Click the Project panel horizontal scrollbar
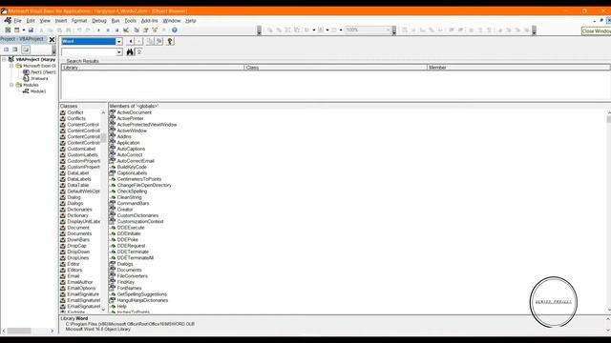 click(28, 331)
